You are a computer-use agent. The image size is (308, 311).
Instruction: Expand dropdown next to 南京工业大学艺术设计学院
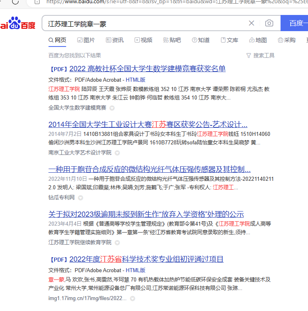[x=117, y=153]
